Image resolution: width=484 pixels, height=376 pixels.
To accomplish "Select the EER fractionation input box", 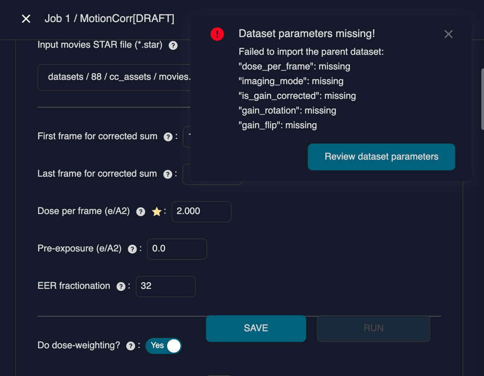I will point(166,287).
